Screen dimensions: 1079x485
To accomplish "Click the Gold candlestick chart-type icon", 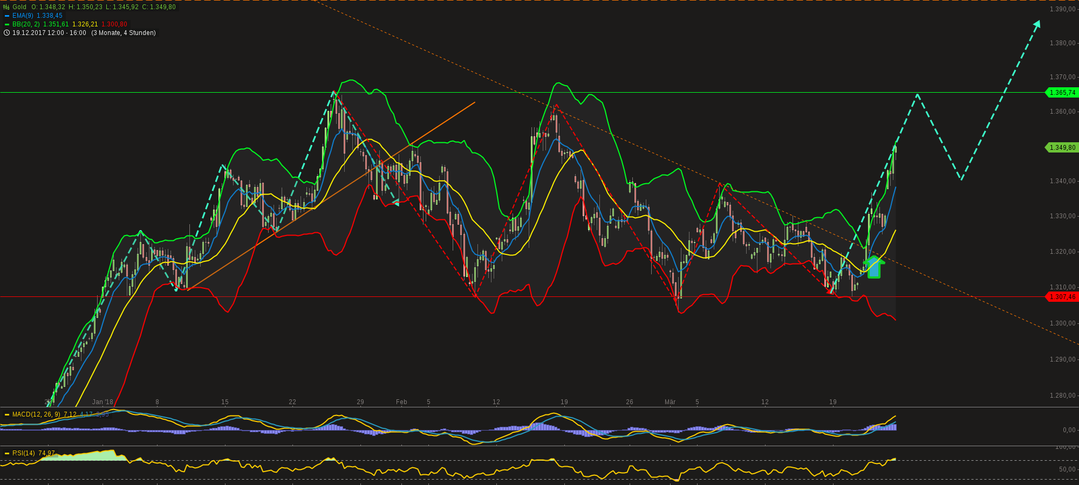I will pos(6,7).
